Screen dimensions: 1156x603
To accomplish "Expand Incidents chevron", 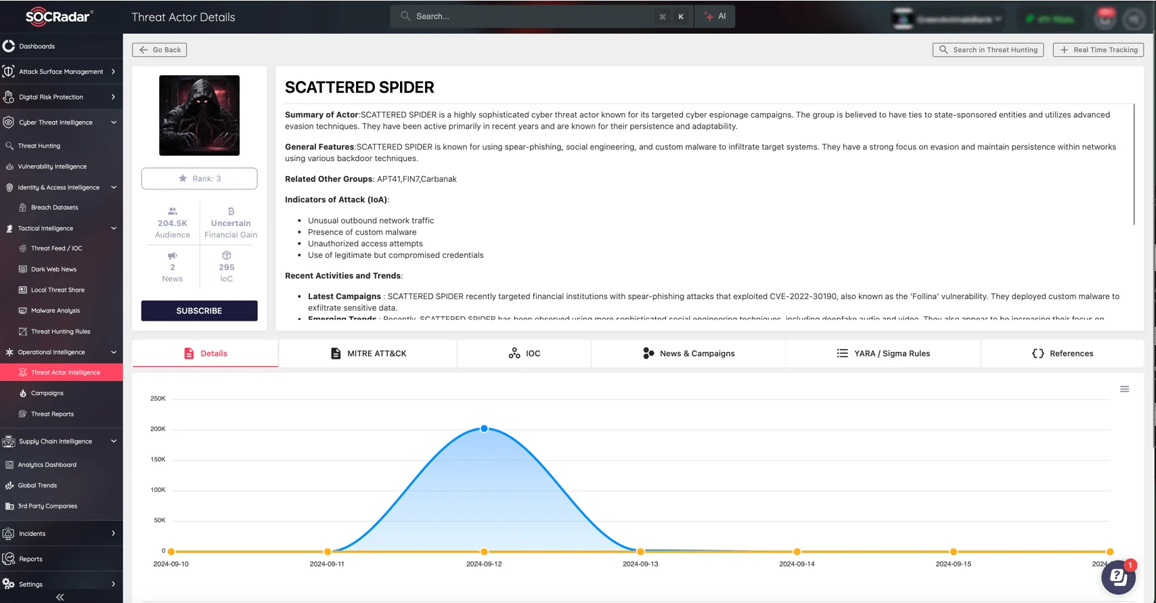I will 113,533.
